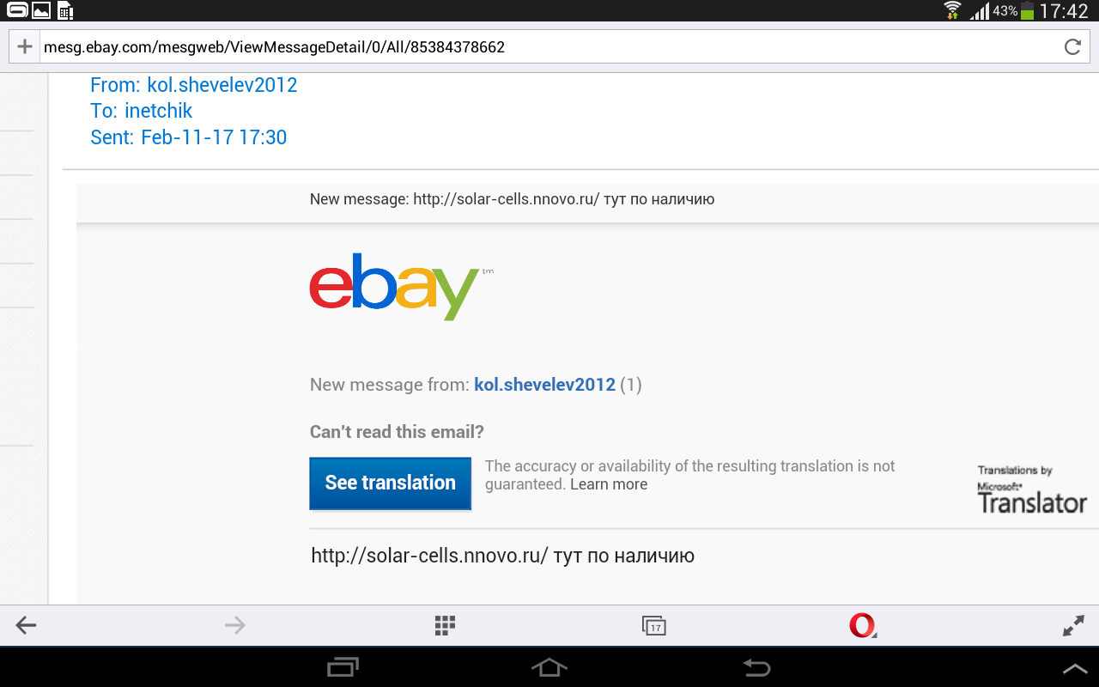This screenshot has width=1099, height=687.
Task: Expand the panel with the bottom-right chevron
Action: (1075, 668)
